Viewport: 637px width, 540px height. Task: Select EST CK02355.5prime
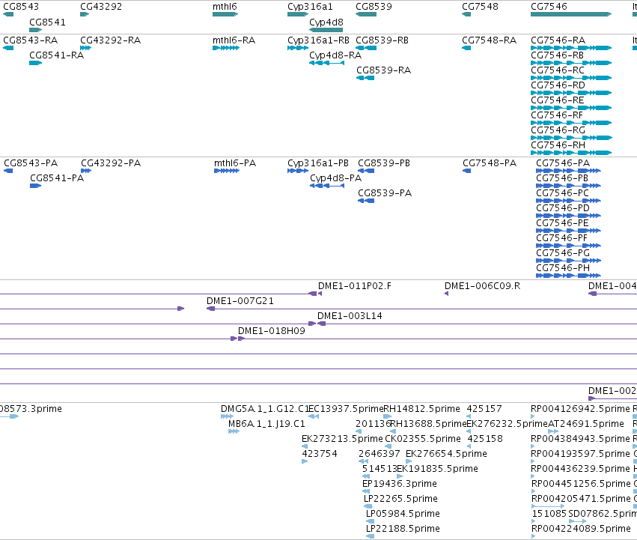422,439
